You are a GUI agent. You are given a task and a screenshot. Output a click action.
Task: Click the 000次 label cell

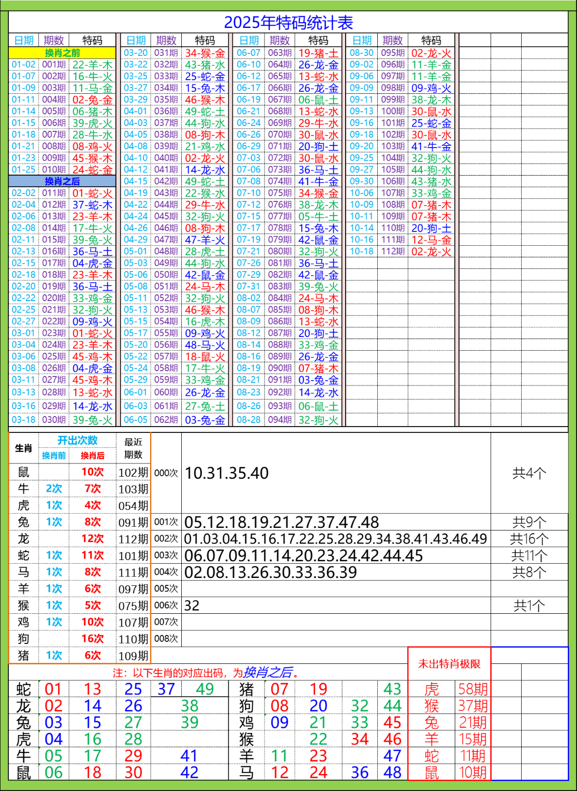pyautogui.click(x=167, y=472)
